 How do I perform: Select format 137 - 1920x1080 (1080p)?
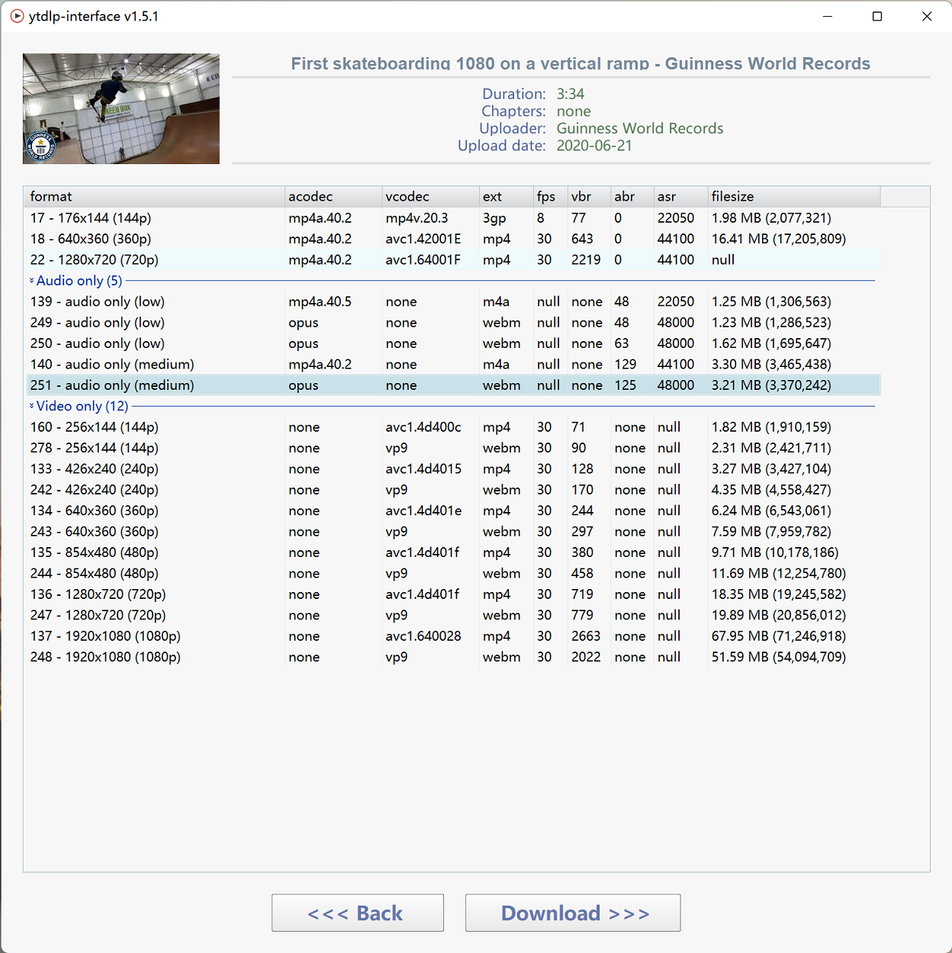(453, 636)
